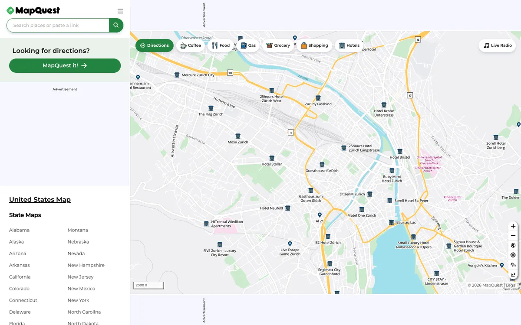Select the Hotel Stoller marker

click(272, 158)
